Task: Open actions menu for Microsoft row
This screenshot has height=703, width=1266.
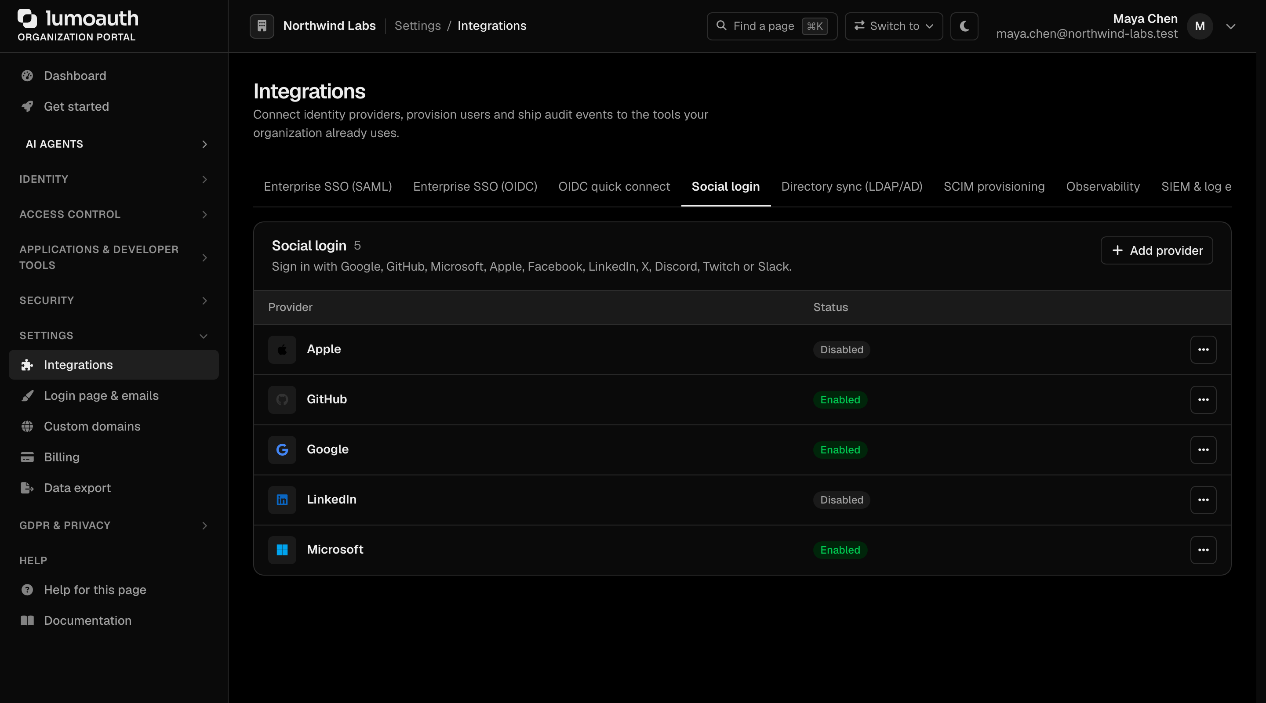Action: (1203, 550)
